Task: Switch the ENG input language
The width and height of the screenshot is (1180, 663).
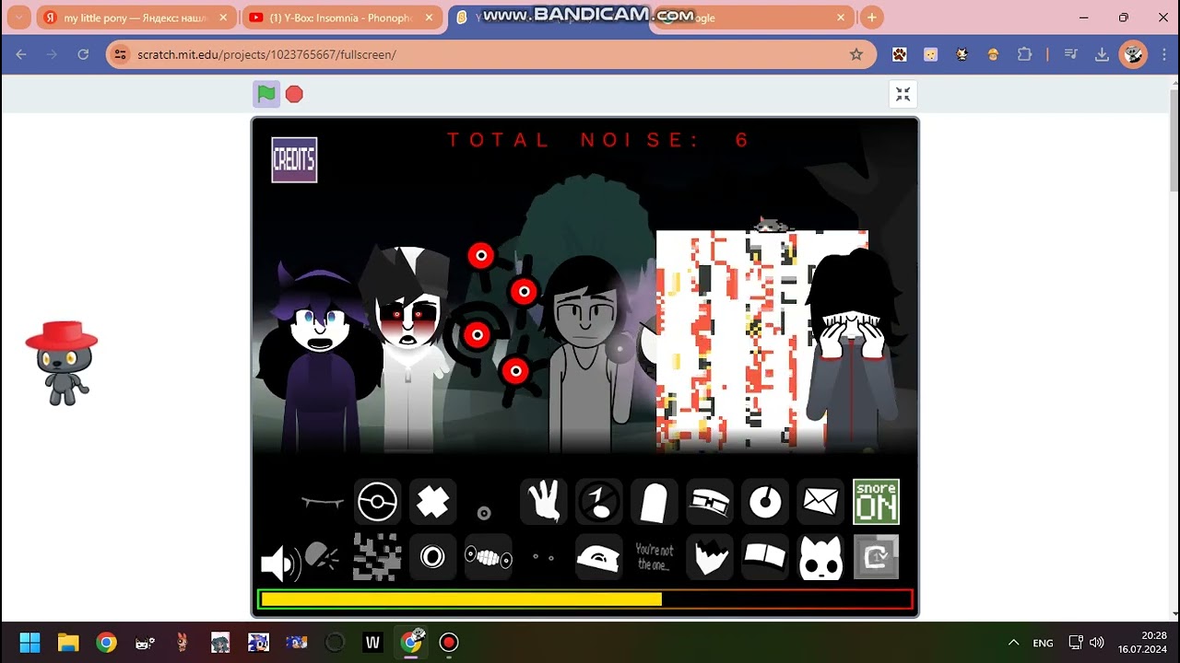Action: (x=1043, y=643)
